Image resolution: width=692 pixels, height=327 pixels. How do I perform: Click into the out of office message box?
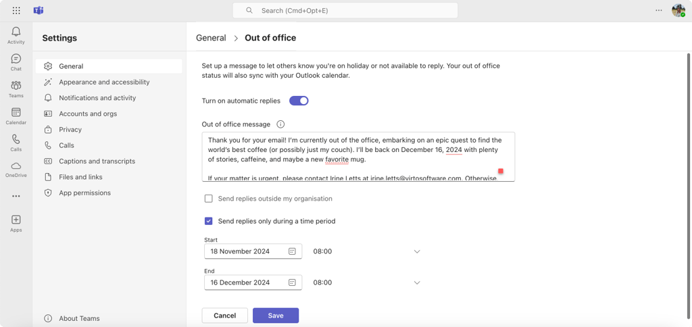pyautogui.click(x=358, y=157)
